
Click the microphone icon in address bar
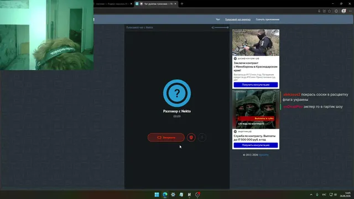pos(319,11)
